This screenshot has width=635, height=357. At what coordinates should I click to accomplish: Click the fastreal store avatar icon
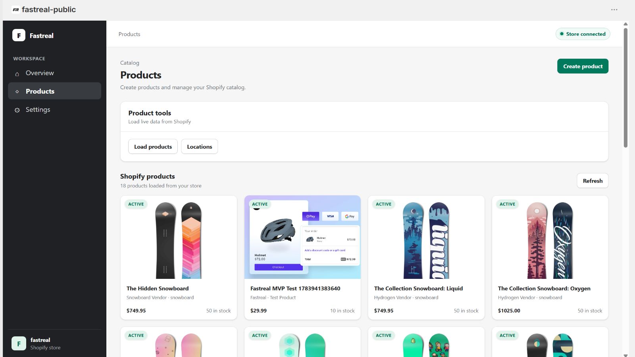19,344
